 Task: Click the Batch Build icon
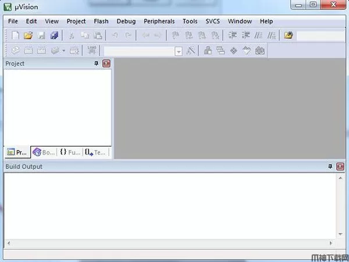pos(55,51)
